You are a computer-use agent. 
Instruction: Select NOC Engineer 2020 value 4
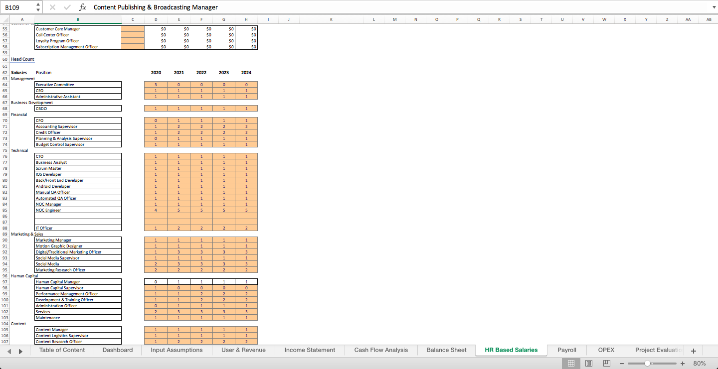(x=156, y=210)
